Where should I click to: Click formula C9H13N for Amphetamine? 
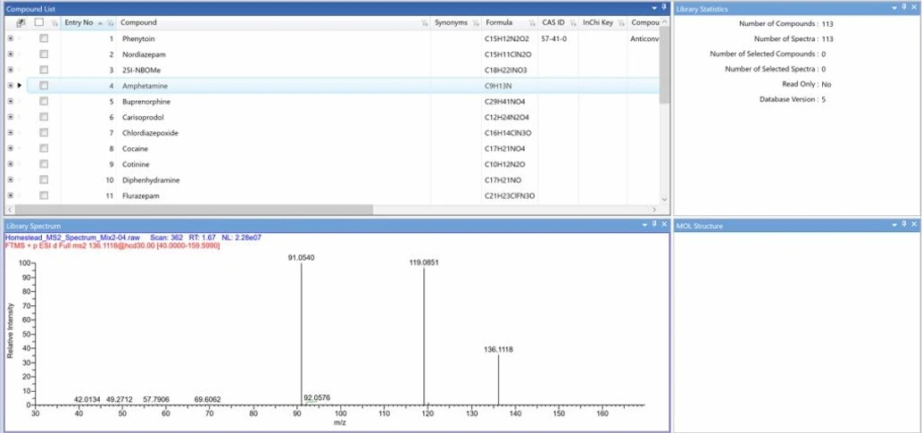coord(498,86)
